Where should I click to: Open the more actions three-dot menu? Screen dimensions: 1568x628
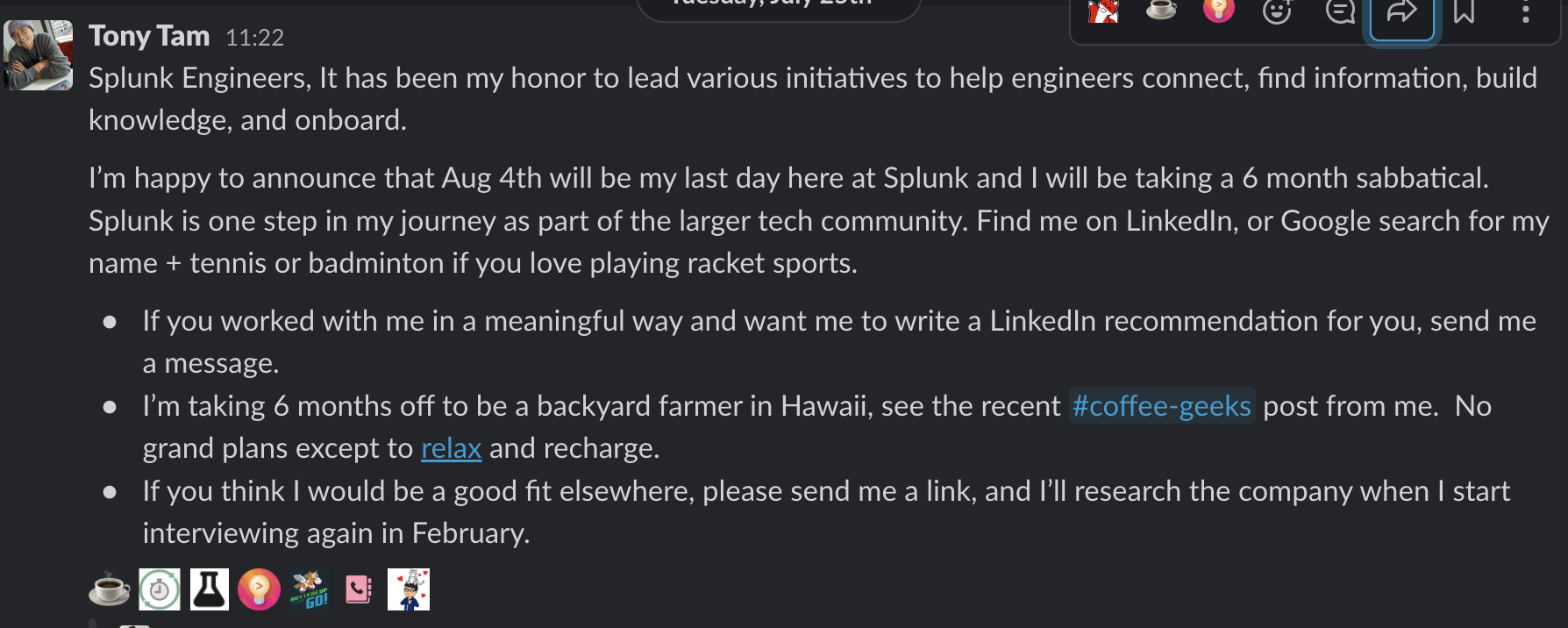tap(1526, 12)
